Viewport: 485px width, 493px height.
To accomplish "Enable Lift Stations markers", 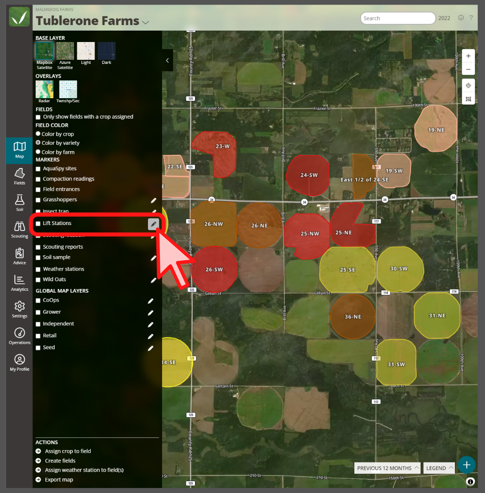I will (x=38, y=224).
